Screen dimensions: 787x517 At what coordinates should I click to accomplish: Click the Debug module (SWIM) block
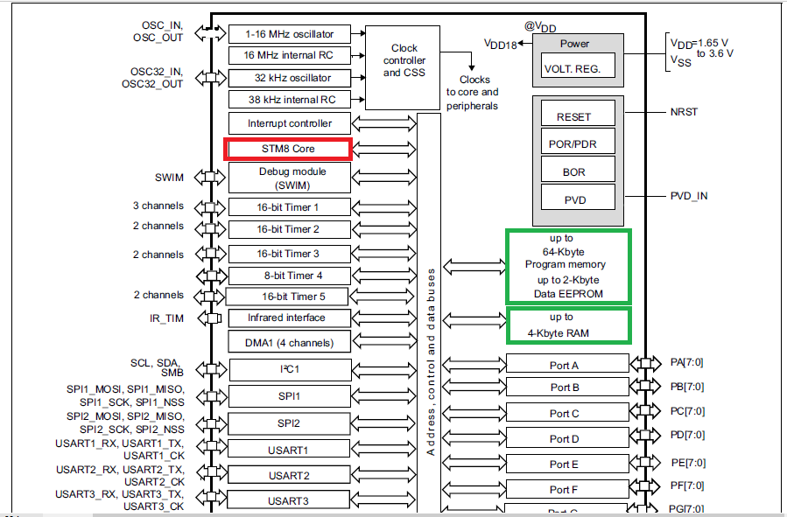click(289, 178)
